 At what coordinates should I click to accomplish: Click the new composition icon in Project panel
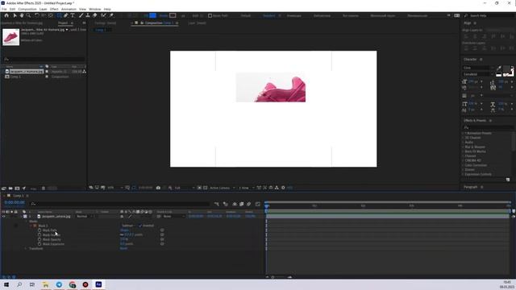17,188
